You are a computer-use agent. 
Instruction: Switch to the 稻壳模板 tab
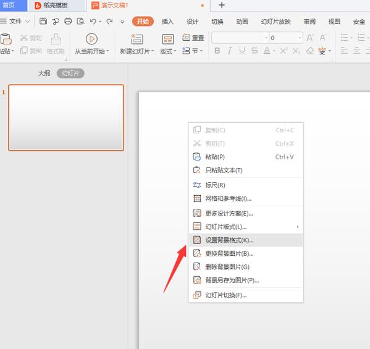coord(57,6)
